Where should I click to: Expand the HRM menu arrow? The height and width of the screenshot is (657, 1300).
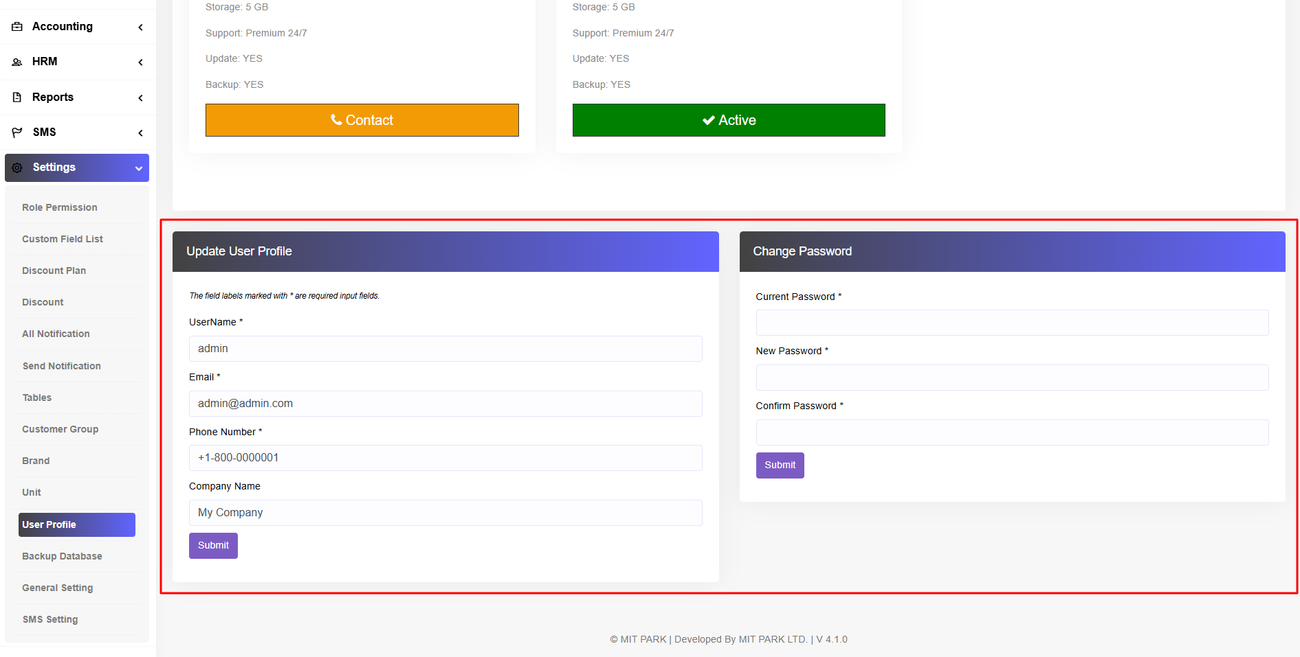pyautogui.click(x=140, y=62)
